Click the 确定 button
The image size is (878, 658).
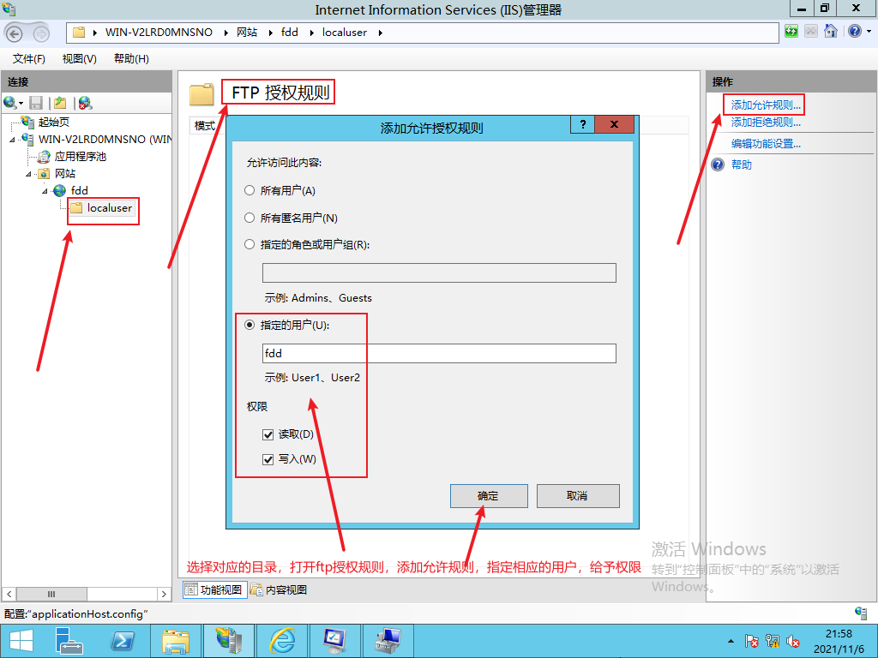pyautogui.click(x=489, y=496)
